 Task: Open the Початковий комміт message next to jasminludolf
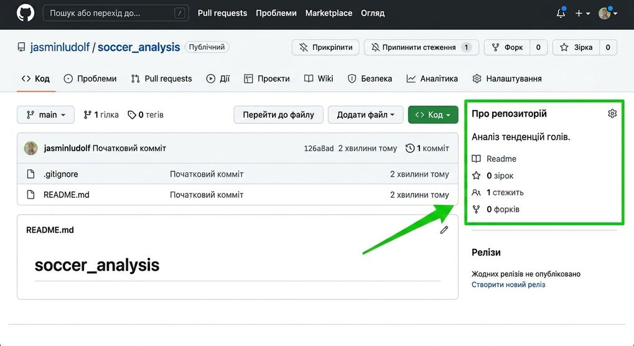(x=129, y=148)
